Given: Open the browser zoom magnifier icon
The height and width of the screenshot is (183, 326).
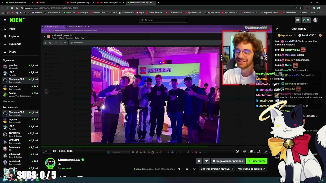Looking at the screenshot, I should coord(296,8).
